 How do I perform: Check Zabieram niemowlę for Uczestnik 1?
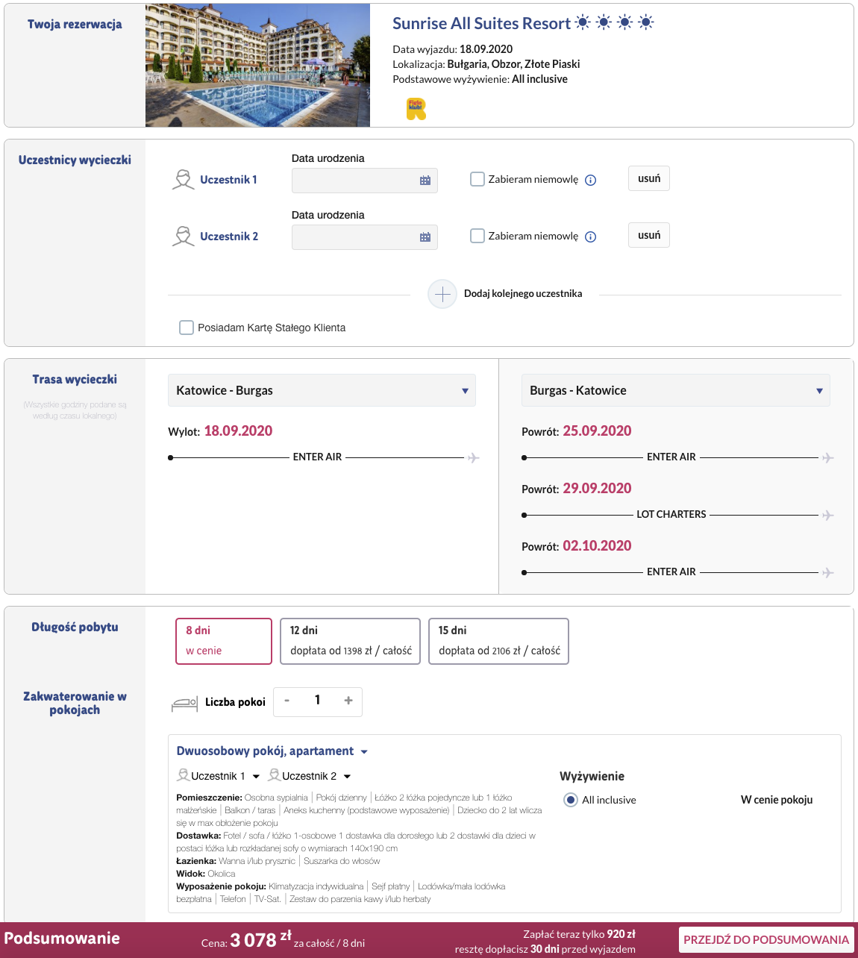coord(477,179)
